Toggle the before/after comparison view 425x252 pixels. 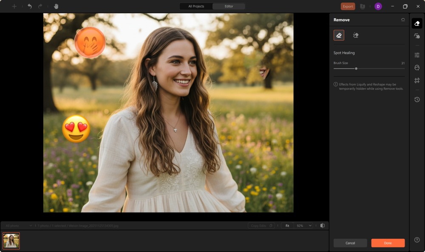tap(323, 225)
